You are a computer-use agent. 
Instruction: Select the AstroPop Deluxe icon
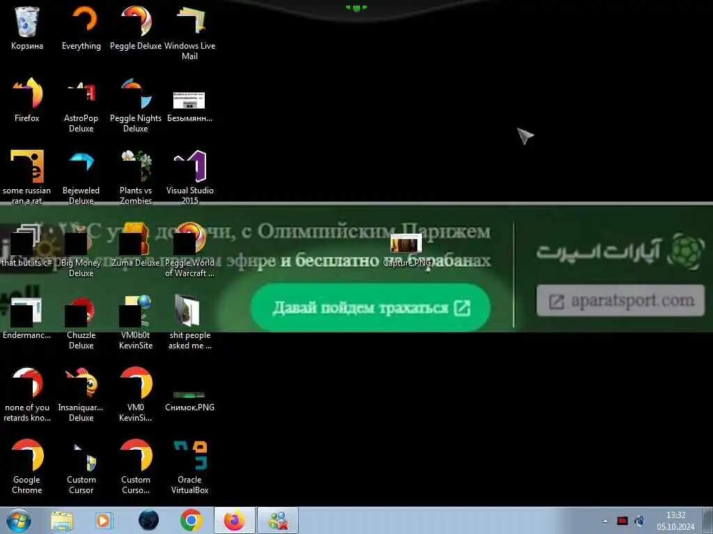point(81,106)
